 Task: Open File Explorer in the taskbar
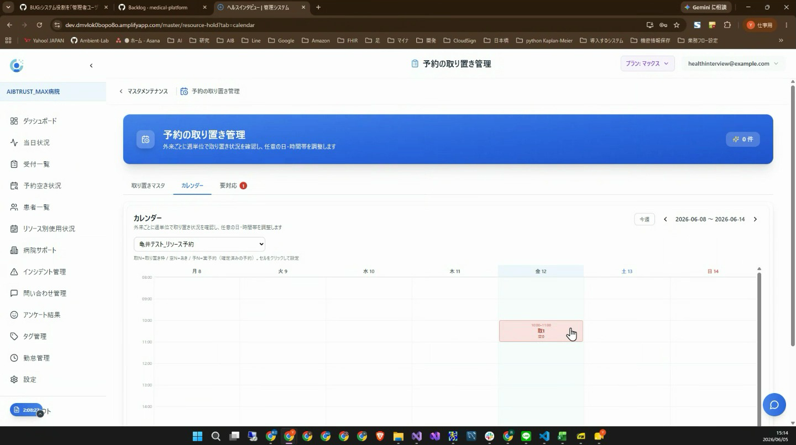click(x=398, y=436)
